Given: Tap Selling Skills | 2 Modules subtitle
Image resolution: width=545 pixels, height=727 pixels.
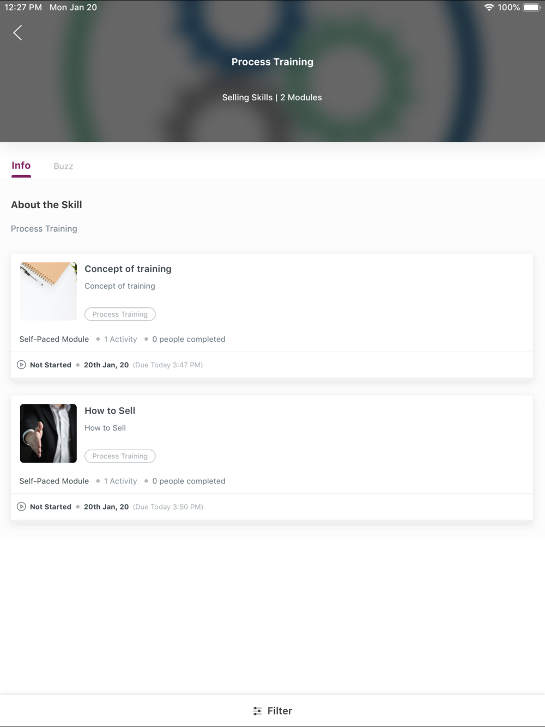Looking at the screenshot, I should (272, 98).
